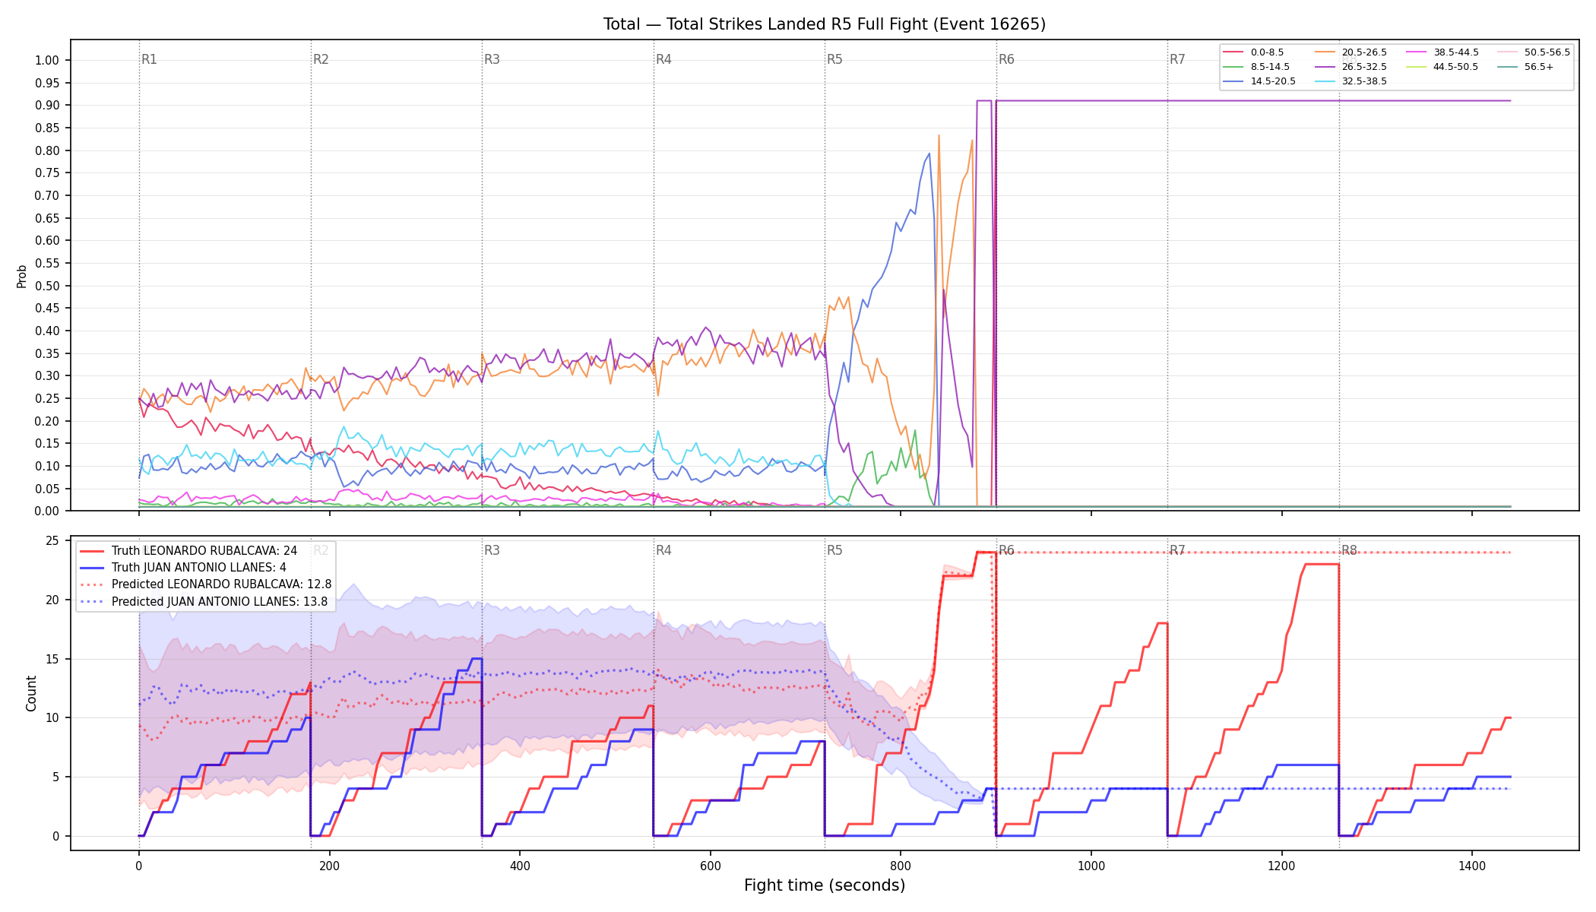Screen dimensions: 1596x912
Task: Click the yellow line sample beside 44.5-50.5
Action: [x=1417, y=67]
